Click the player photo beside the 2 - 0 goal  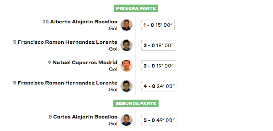(126, 45)
